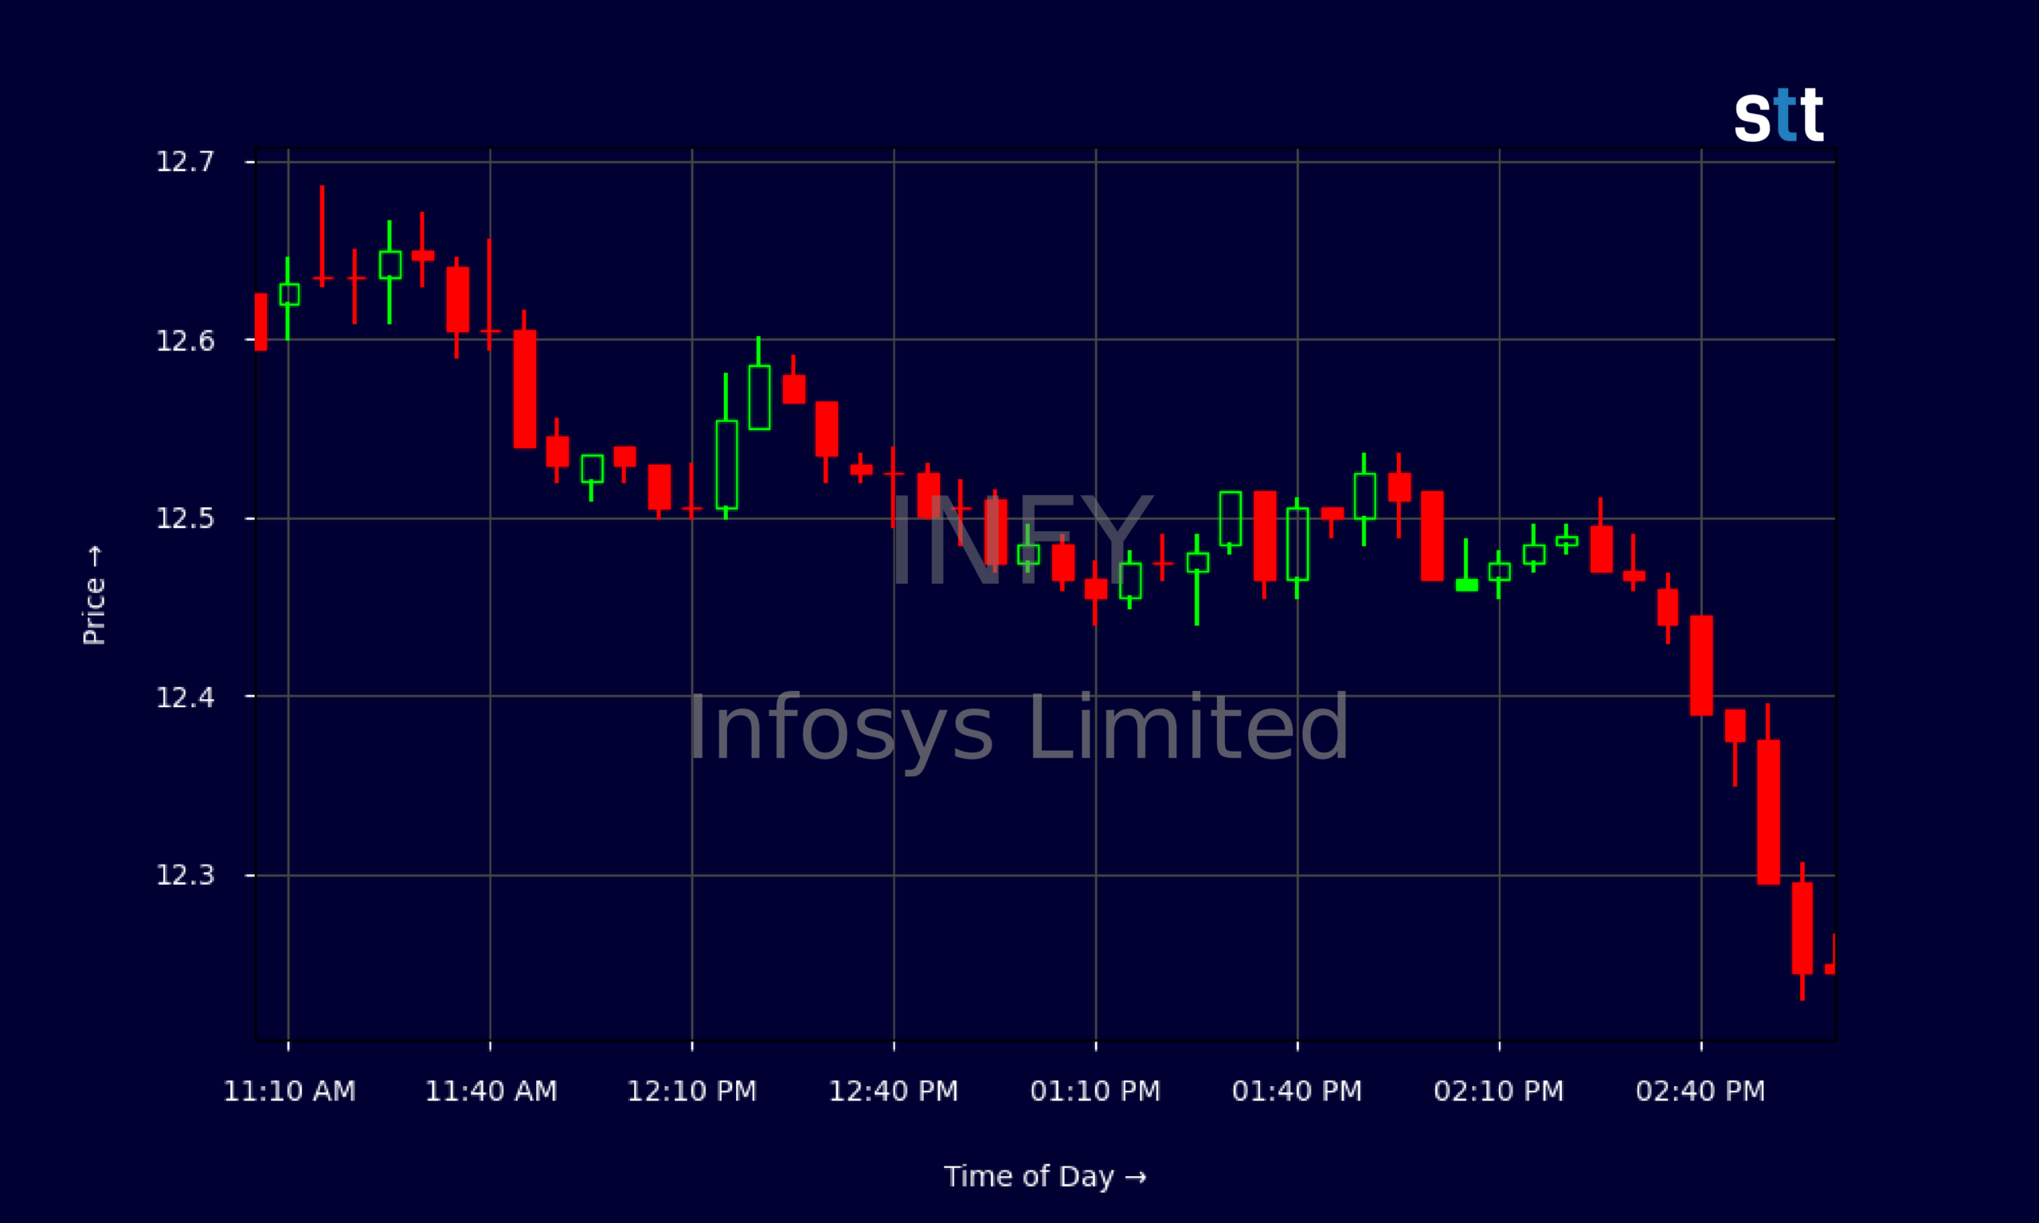Click the tall red candle at 02:40 PM

tap(1701, 665)
